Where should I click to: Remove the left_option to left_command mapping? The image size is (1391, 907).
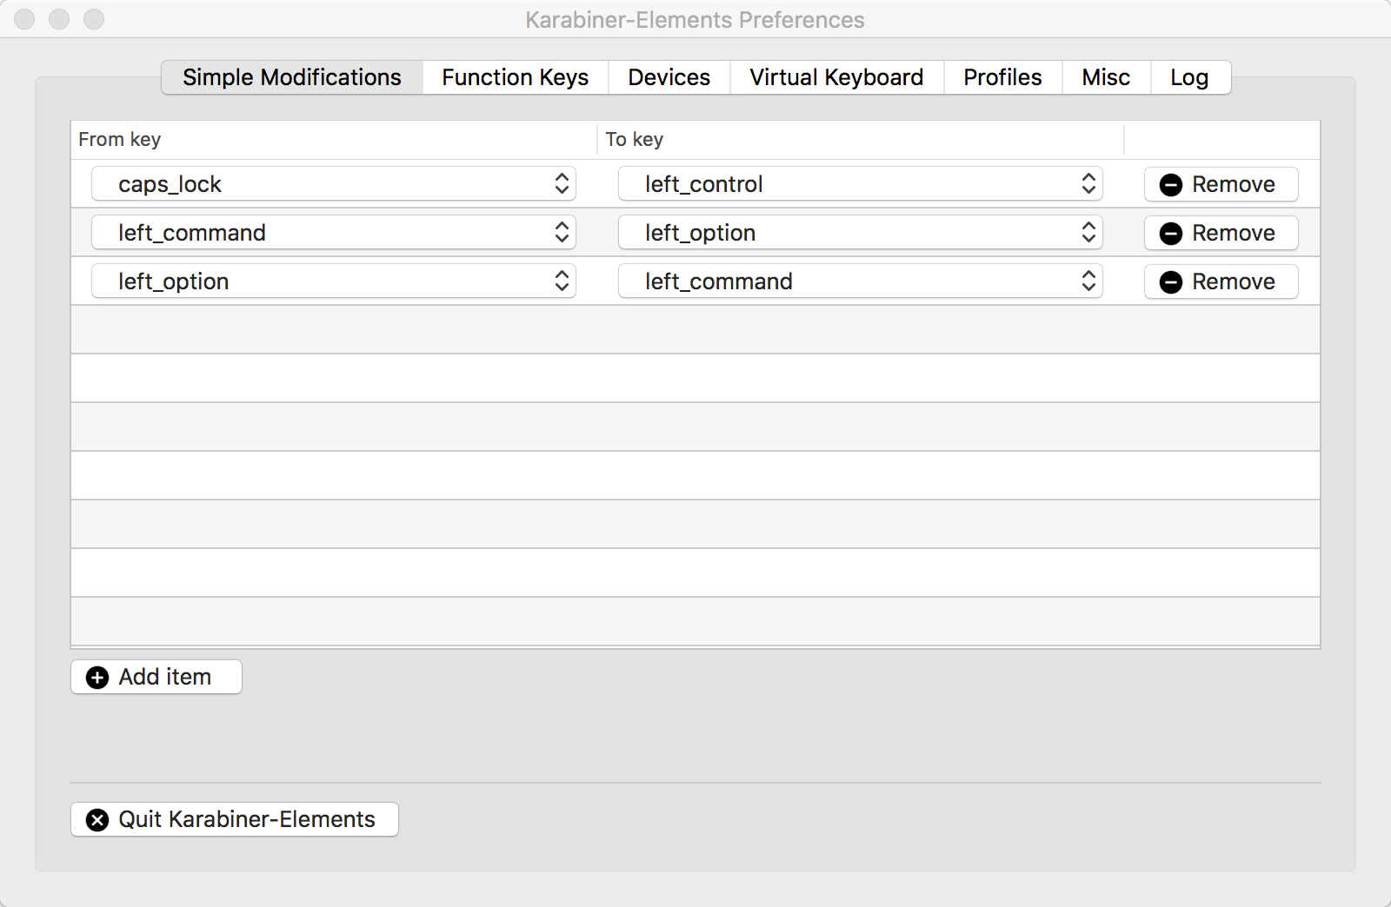1221,281
